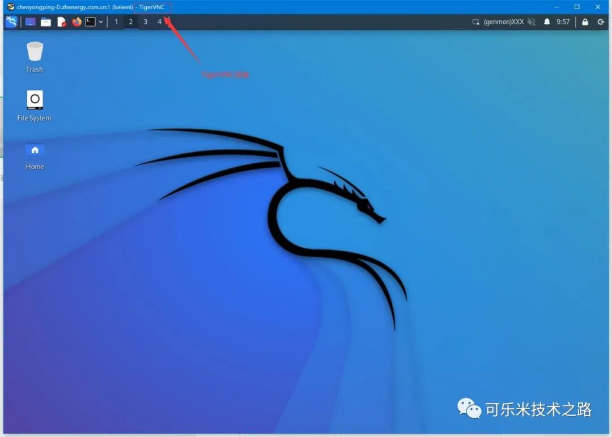Launch the text editor panel icon
This screenshot has height=437, width=612.
[62, 22]
